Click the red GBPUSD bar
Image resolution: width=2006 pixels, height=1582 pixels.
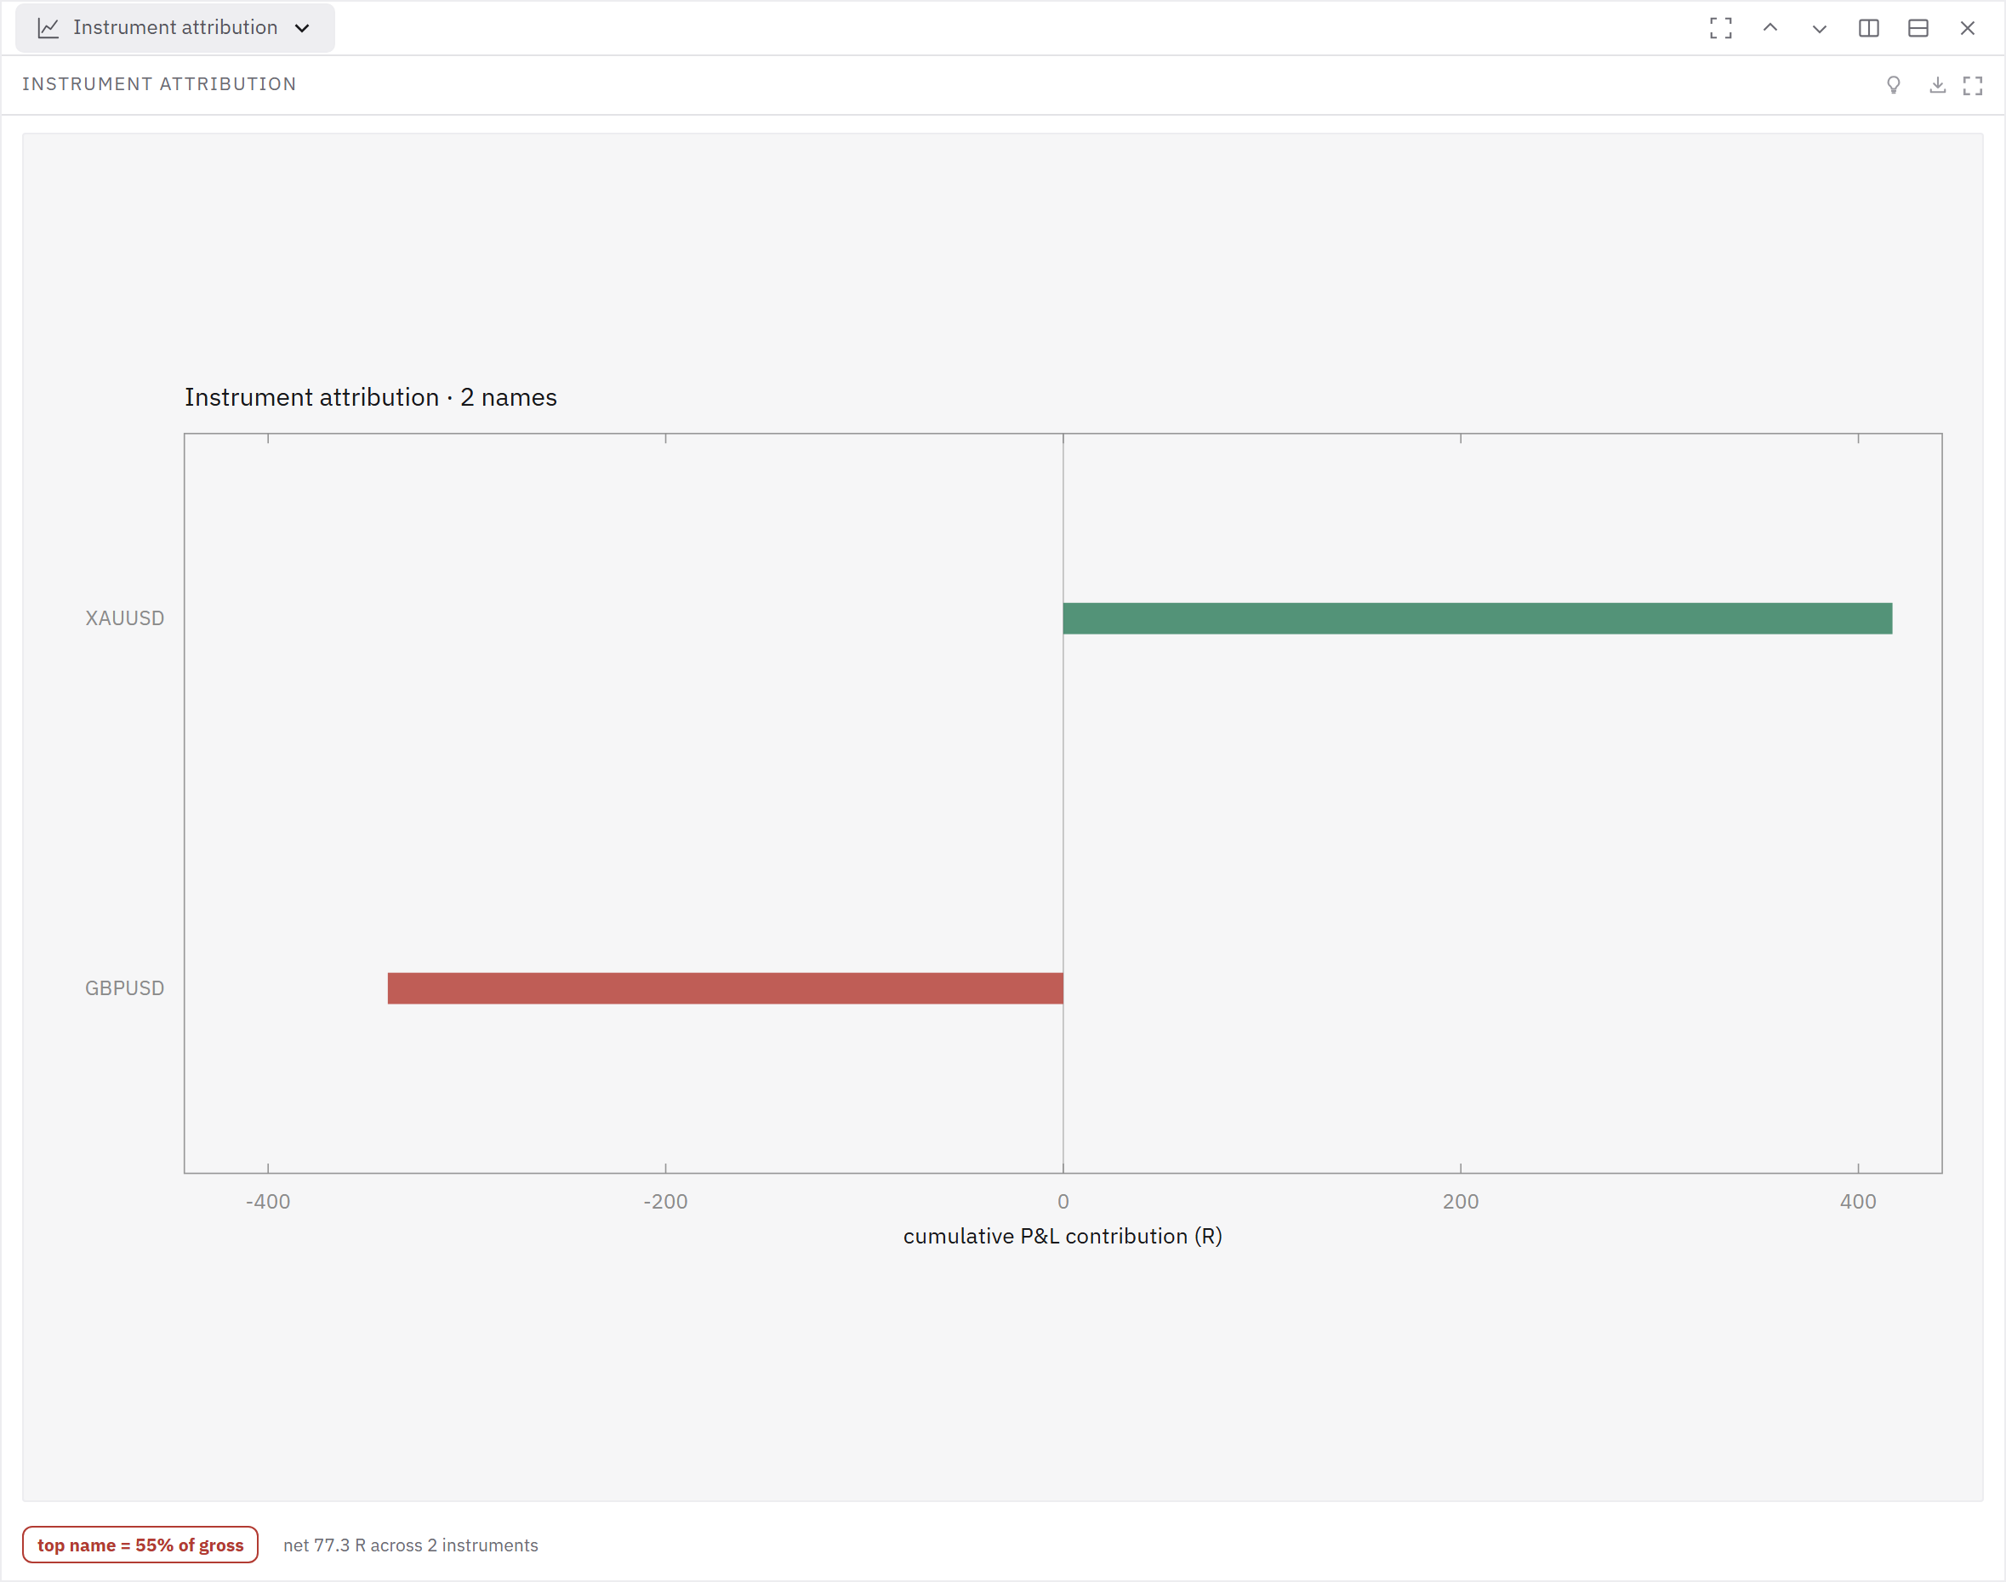tap(726, 988)
